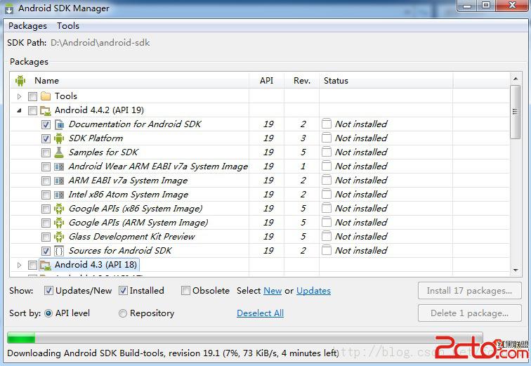The height and width of the screenshot is (366, 531).
Task: Click status icon in Samples for SDK row
Action: (327, 152)
